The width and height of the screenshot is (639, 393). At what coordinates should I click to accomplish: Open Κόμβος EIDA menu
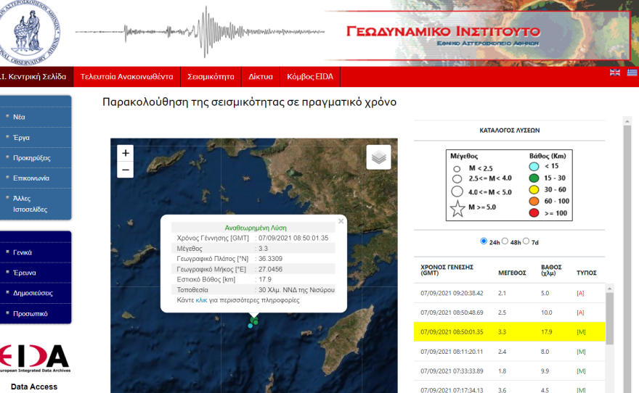click(310, 77)
